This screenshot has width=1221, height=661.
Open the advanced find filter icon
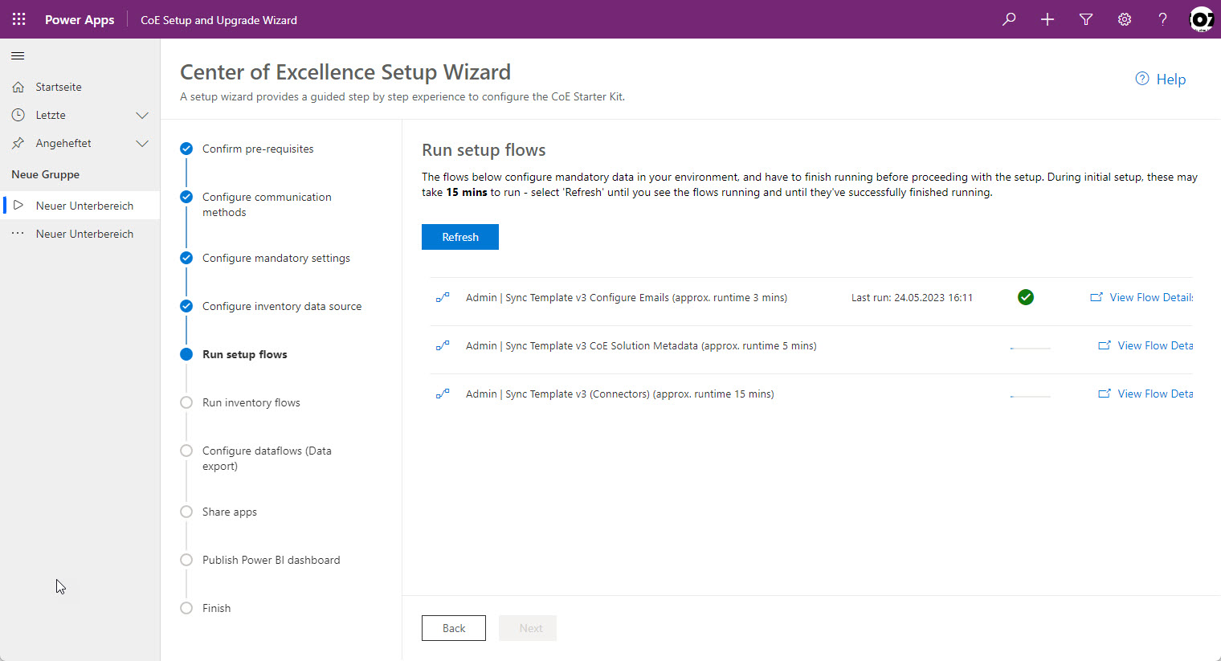tap(1086, 19)
